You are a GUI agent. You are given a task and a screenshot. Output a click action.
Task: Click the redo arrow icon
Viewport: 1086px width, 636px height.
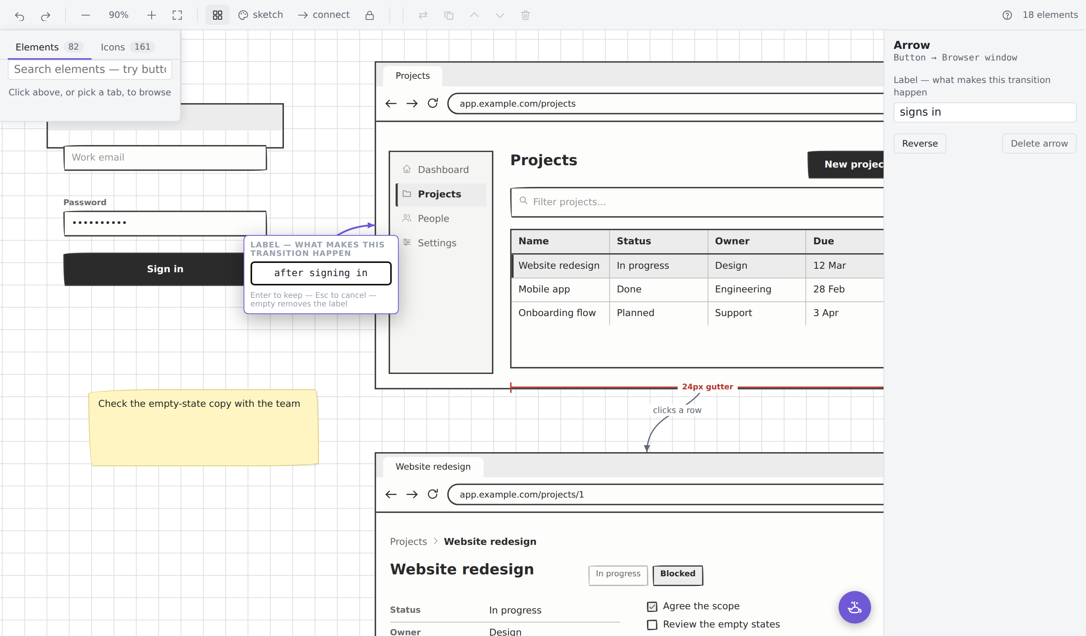45,16
